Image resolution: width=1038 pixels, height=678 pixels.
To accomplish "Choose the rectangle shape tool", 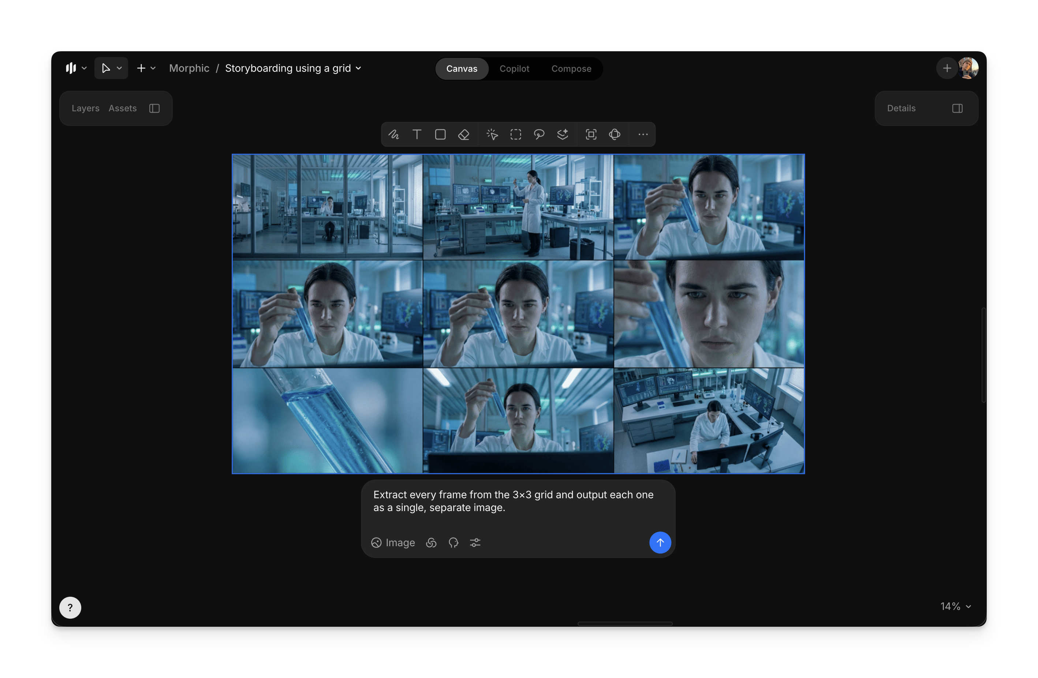I will click(440, 134).
